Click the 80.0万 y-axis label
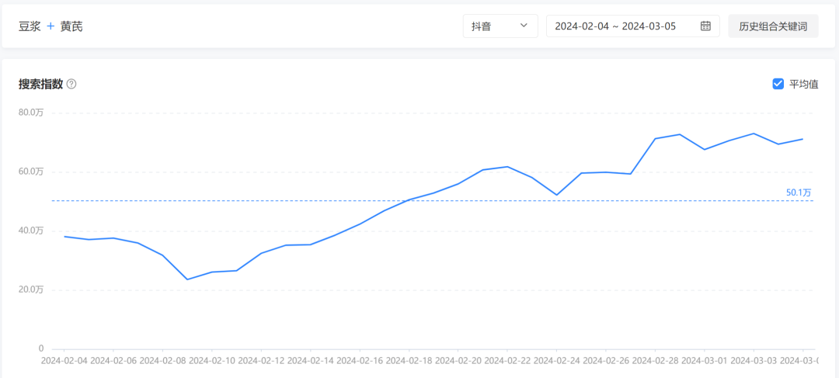Viewport: 839px width, 378px height. click(31, 113)
